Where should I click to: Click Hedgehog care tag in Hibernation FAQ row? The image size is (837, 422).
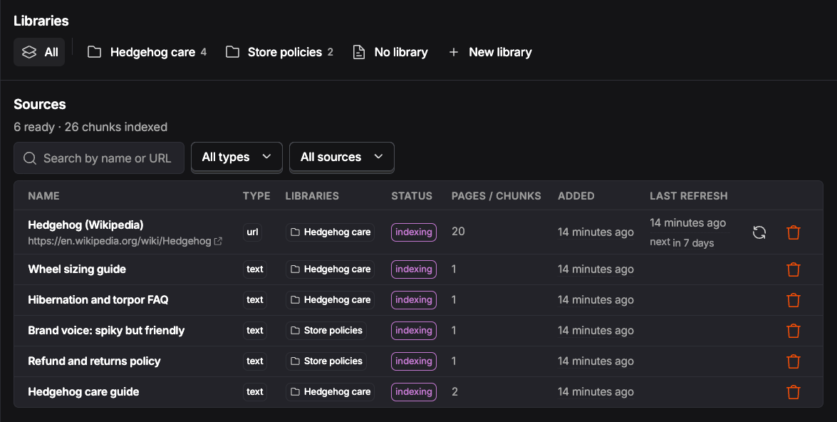point(330,300)
